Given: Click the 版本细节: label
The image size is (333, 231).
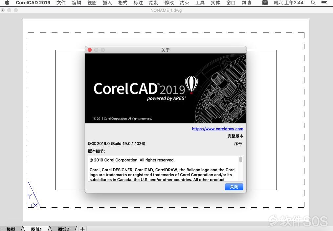Looking at the screenshot, I should tap(97, 151).
